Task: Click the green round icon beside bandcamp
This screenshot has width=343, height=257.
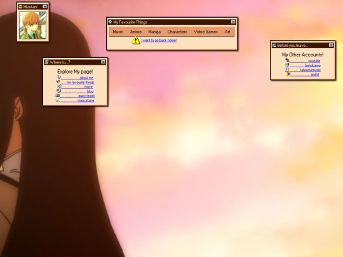Action: 286,65
